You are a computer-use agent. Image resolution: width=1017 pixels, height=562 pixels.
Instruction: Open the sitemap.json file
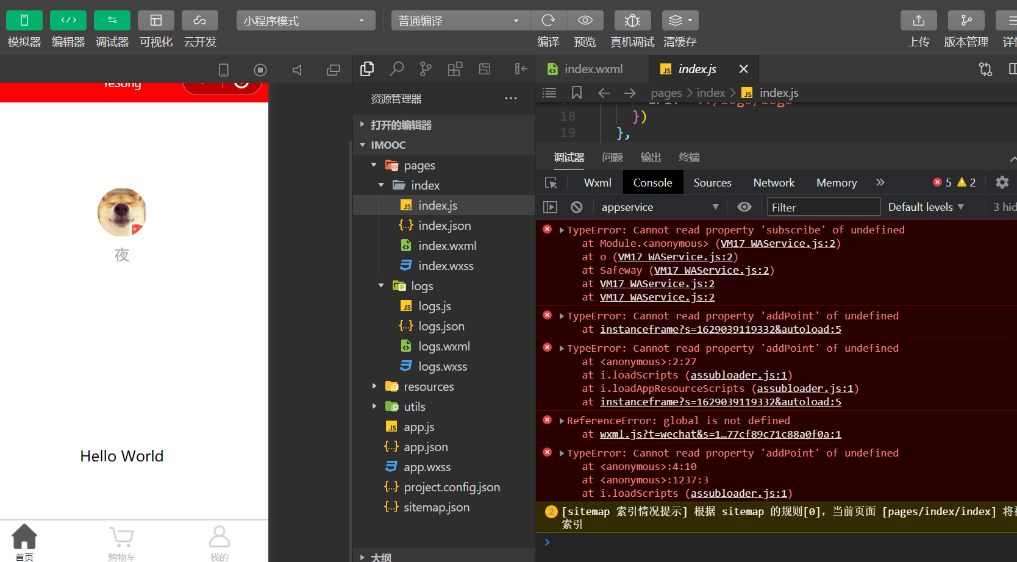click(444, 507)
